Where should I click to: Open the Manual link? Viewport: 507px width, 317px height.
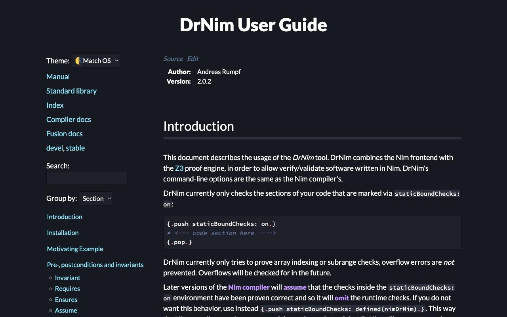tap(58, 76)
